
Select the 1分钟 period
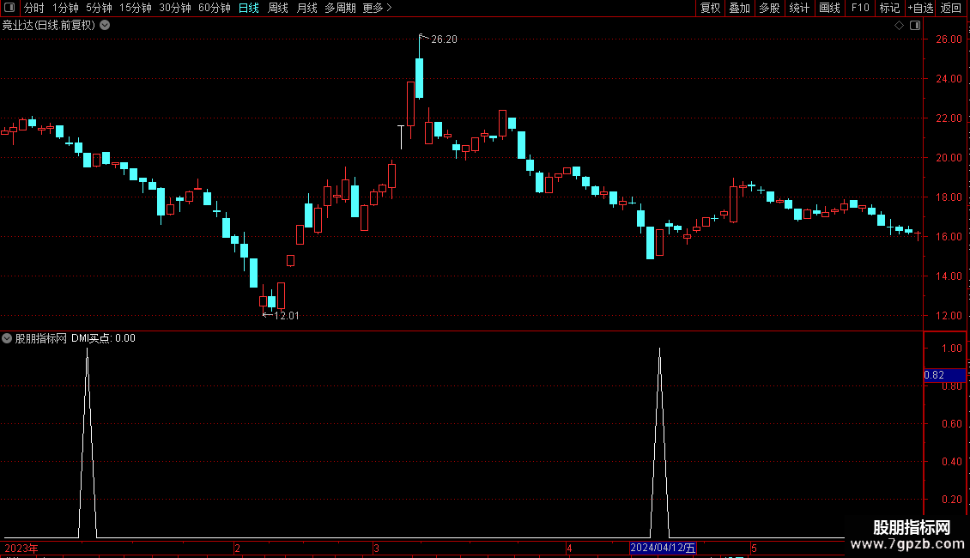65,8
